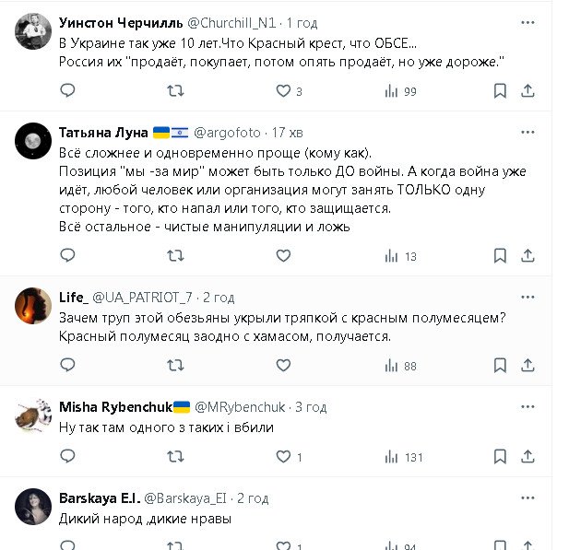Viewport: 569px width, 550px height.
Task: Open Misha Rybenchuk's profile avatar
Action: click(33, 415)
